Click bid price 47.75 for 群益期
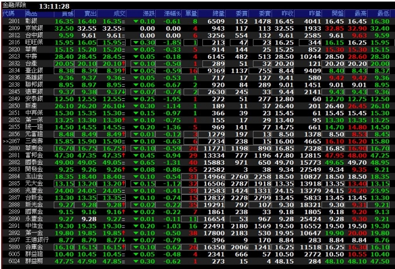The width and height of the screenshot is (395, 269). [64, 261]
